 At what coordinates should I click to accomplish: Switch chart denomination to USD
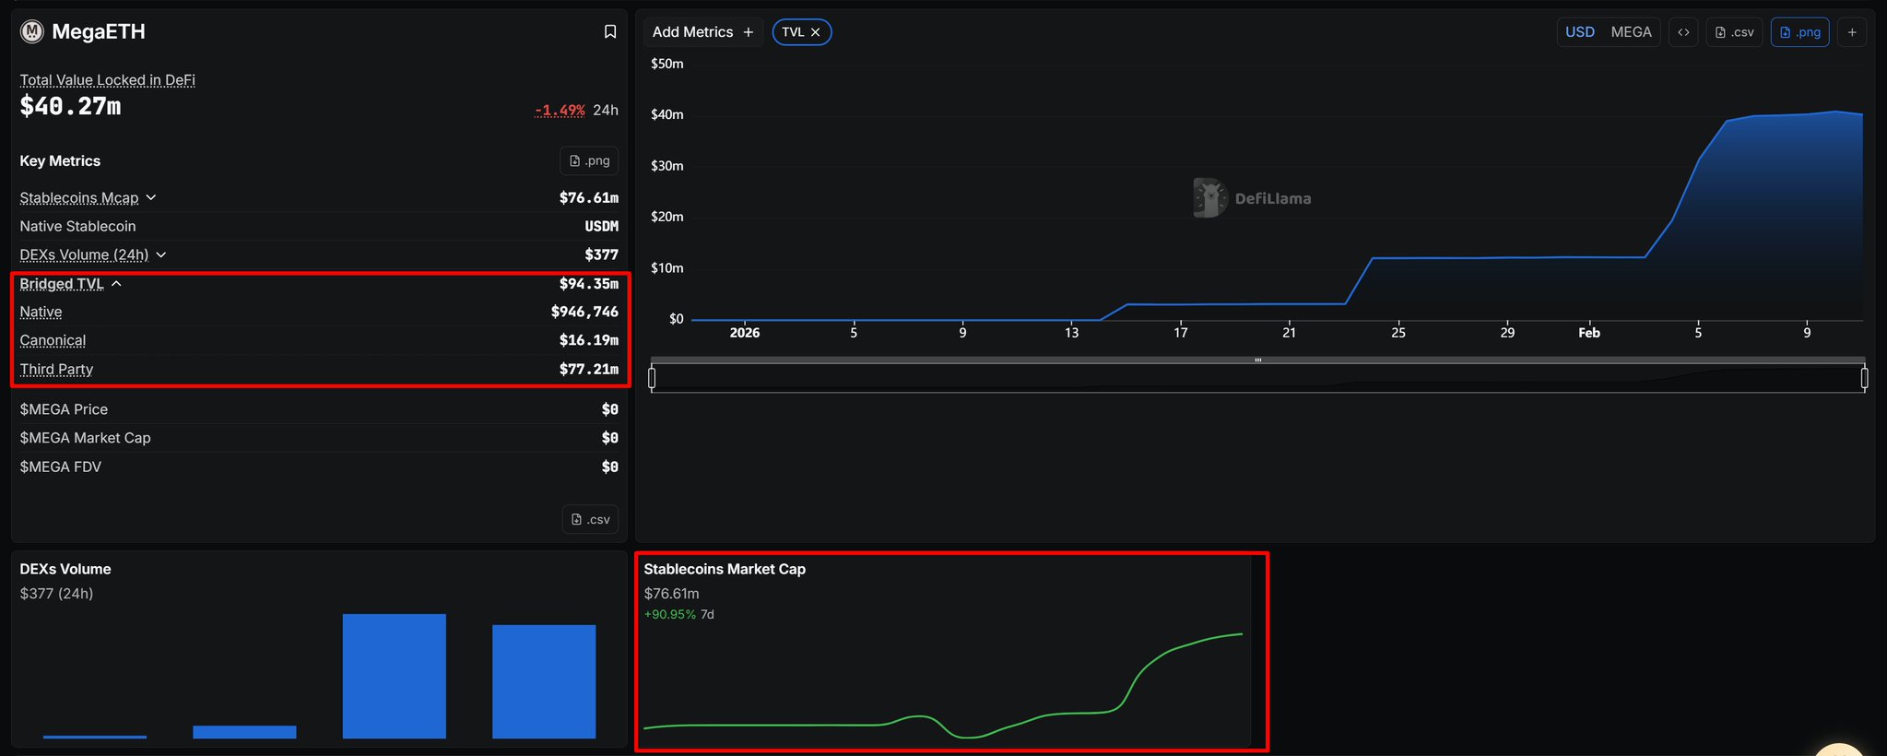pos(1580,32)
